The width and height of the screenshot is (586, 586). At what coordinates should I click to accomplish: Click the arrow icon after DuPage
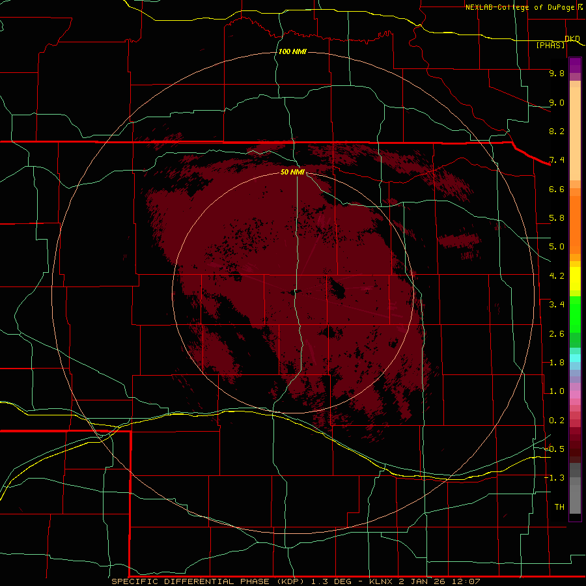(580, 7)
